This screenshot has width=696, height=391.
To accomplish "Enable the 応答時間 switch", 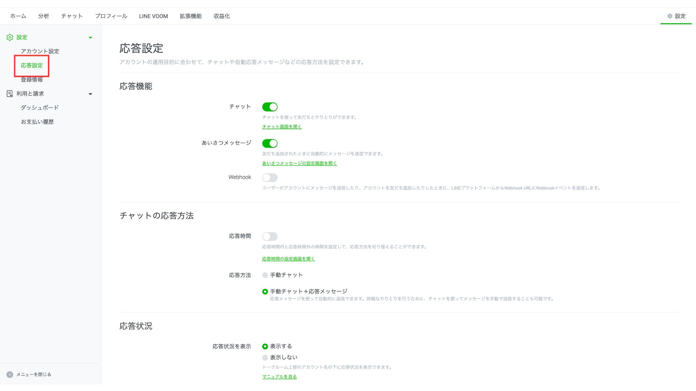I will 270,236.
